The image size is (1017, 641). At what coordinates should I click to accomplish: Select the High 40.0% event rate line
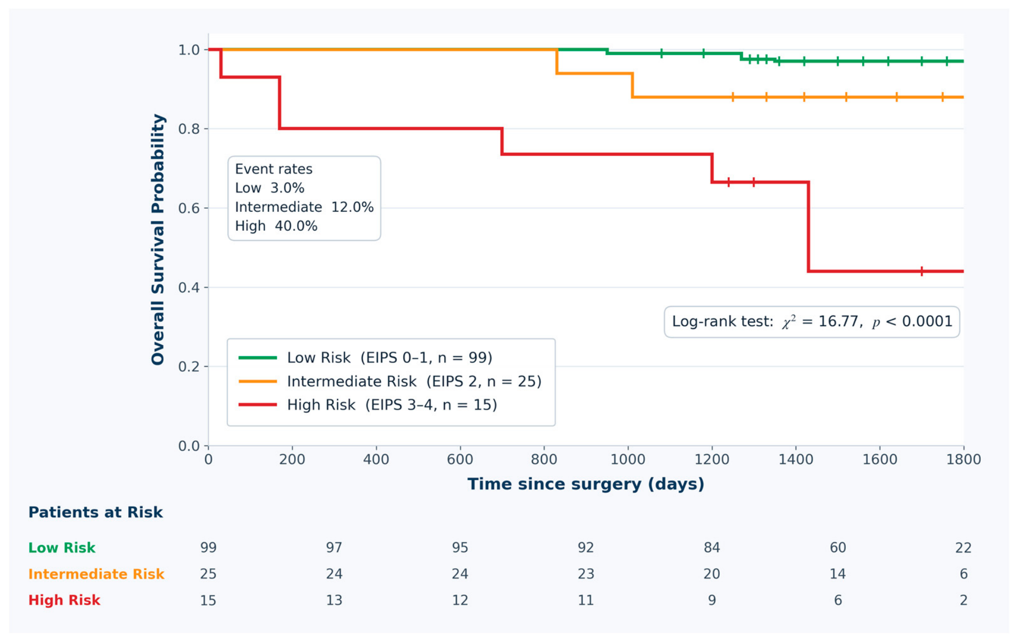point(276,226)
